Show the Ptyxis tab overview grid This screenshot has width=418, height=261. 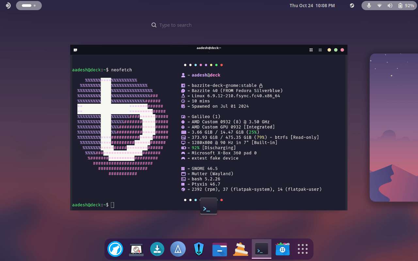point(311,50)
